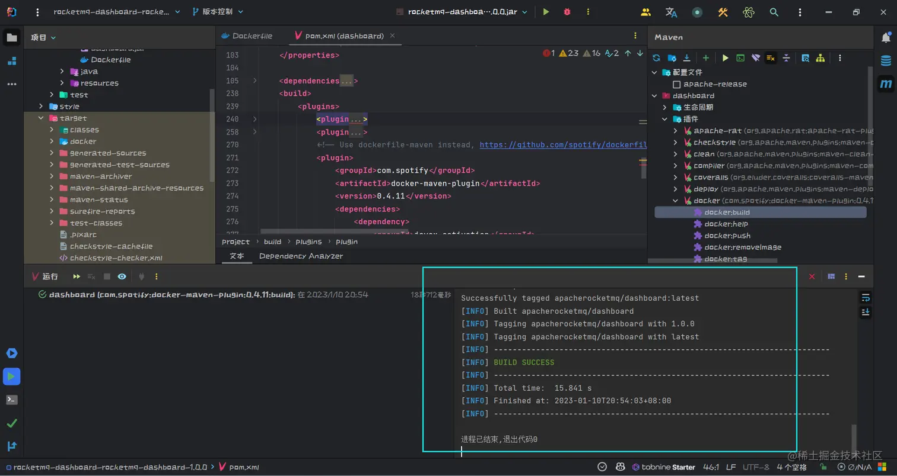This screenshot has width=897, height=476.
Task: Rerun the Maven build in the Run panel
Action: click(x=77, y=276)
